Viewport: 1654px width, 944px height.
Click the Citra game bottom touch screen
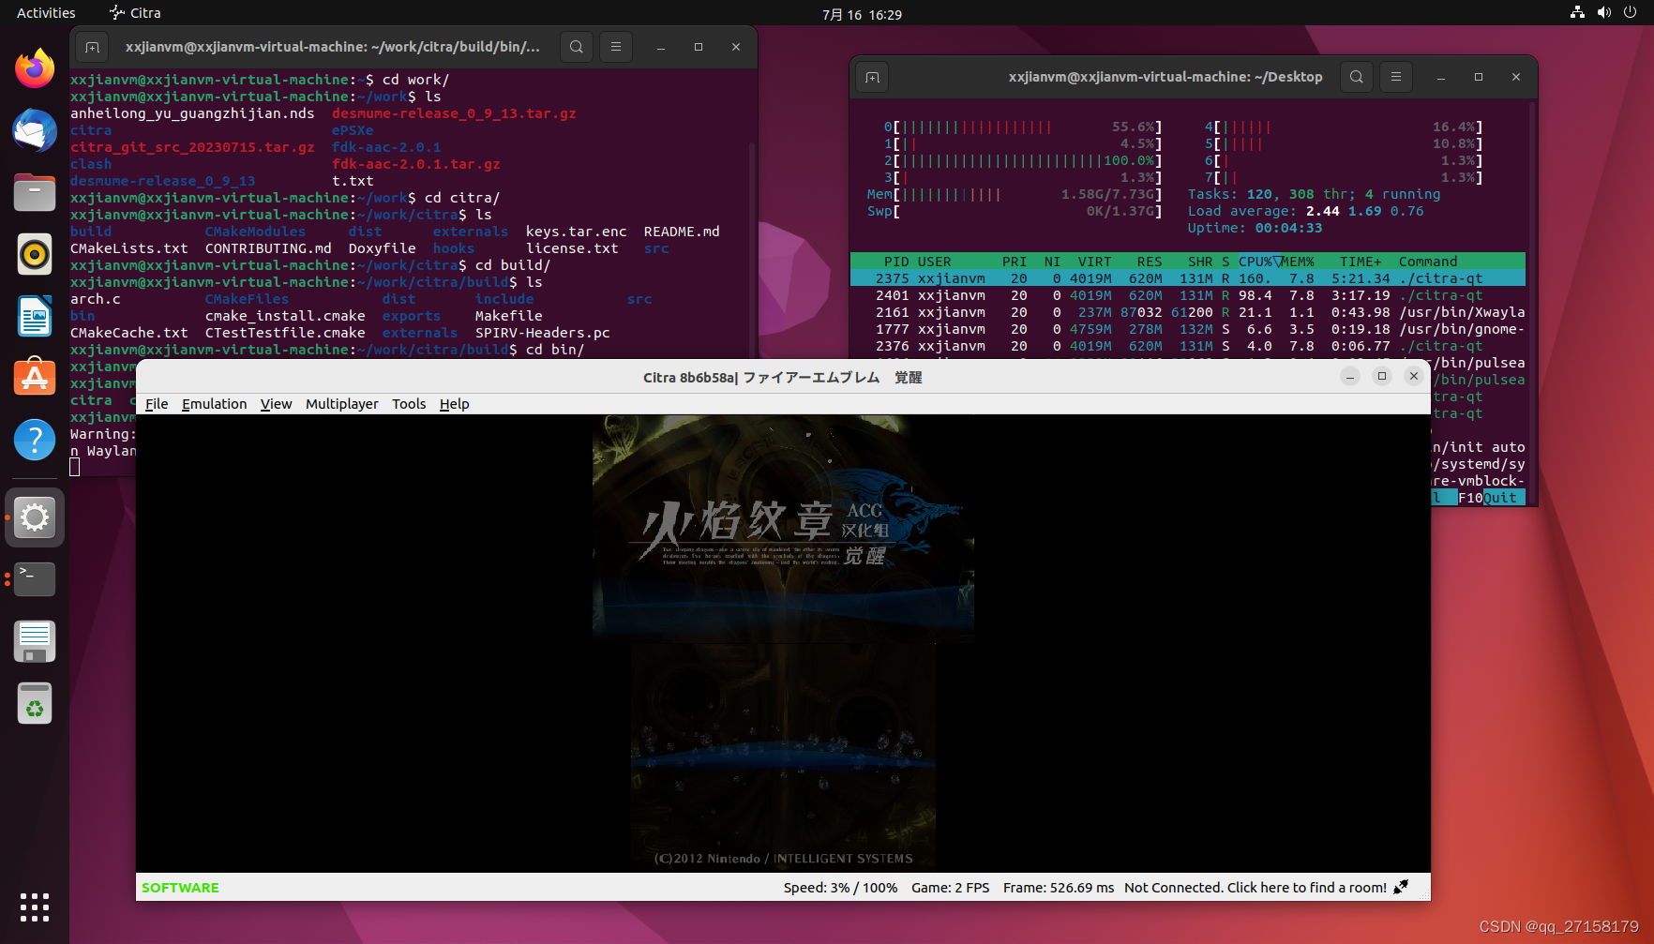(x=783, y=757)
